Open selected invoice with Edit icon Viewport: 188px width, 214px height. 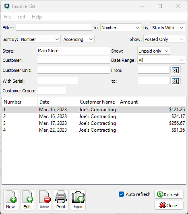[27, 200]
